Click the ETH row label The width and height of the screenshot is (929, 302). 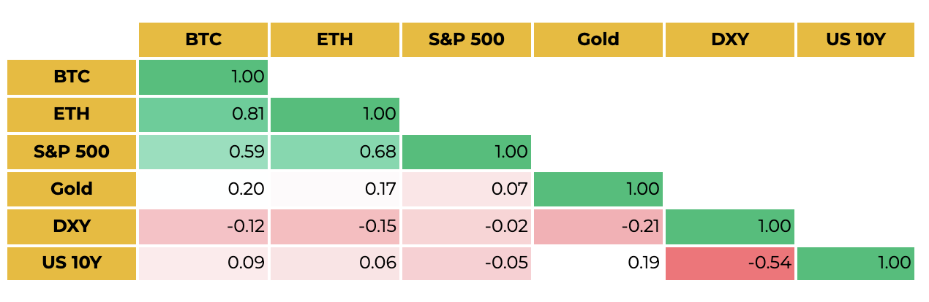pos(72,115)
